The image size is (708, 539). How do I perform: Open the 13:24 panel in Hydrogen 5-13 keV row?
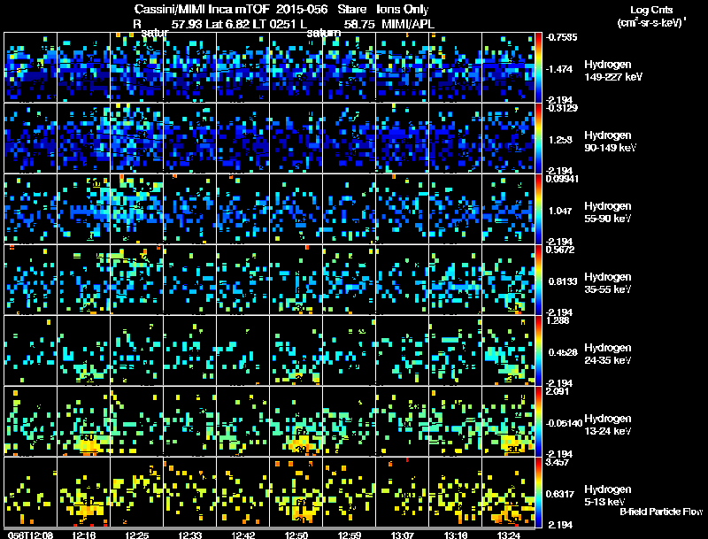(x=508, y=492)
